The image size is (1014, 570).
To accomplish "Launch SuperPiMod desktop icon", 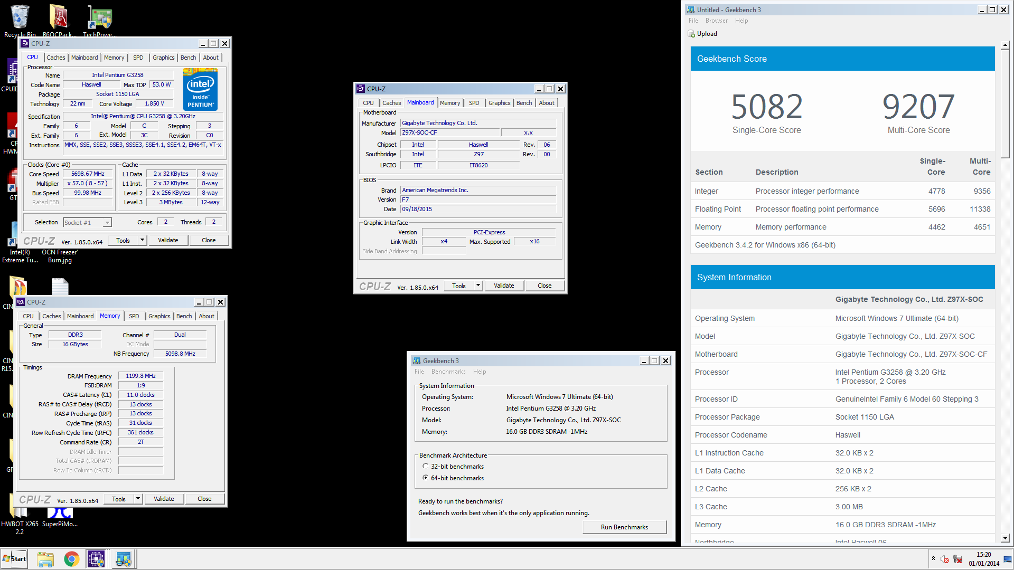I will tap(60, 517).
